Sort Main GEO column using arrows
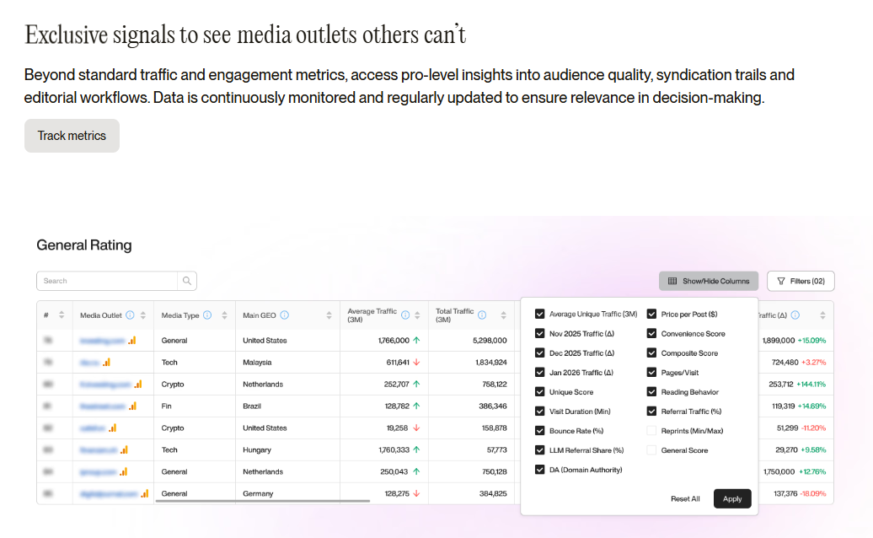873x538 pixels. [329, 315]
